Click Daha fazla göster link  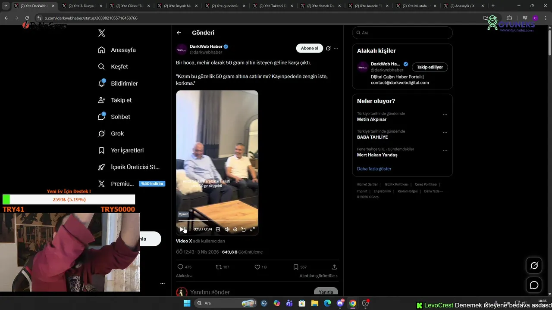coord(374,169)
